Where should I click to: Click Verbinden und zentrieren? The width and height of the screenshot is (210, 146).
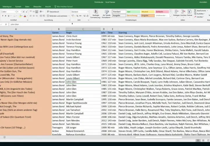(x=57, y=16)
